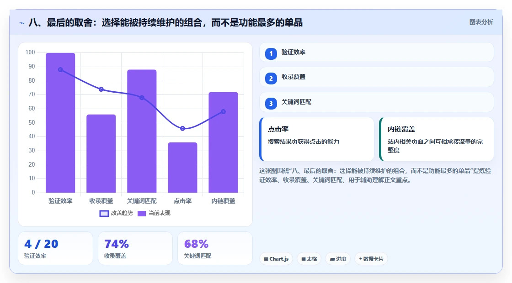Open the 收录覆盖 list item
The height and width of the screenshot is (283, 512).
coord(377,77)
